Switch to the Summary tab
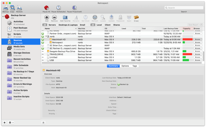Screen dimensions: 206x127 pyautogui.click(x=113, y=66)
